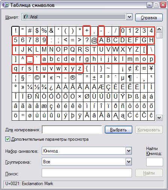Select the Ç capital cedilla character
The image size is (168, 190).
tap(108, 87)
